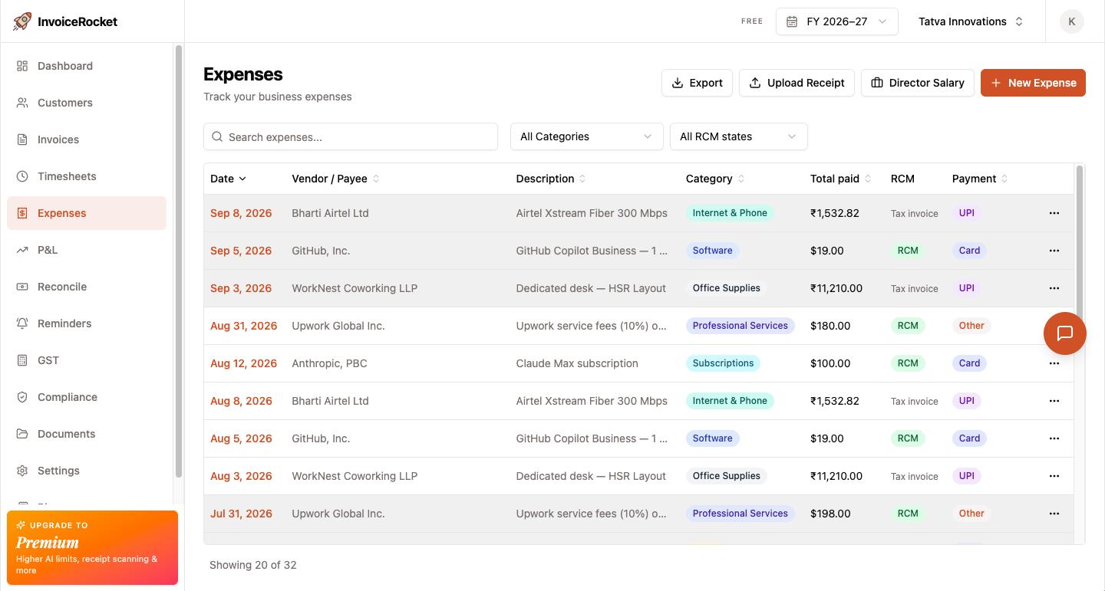
Task: Click the Upgrade to Premium banner
Action: 92,547
